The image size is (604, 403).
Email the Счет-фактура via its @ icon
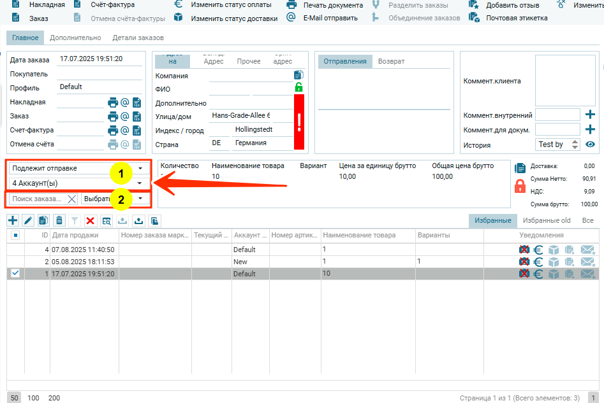(125, 131)
